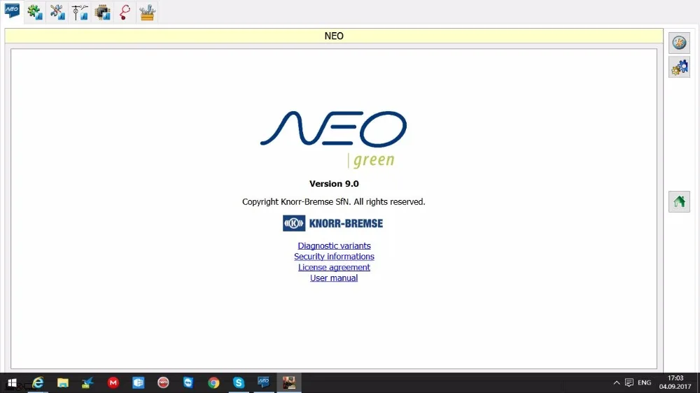Open the wrench and screwdriver info icon
The image size is (700, 393).
pyautogui.click(x=57, y=12)
